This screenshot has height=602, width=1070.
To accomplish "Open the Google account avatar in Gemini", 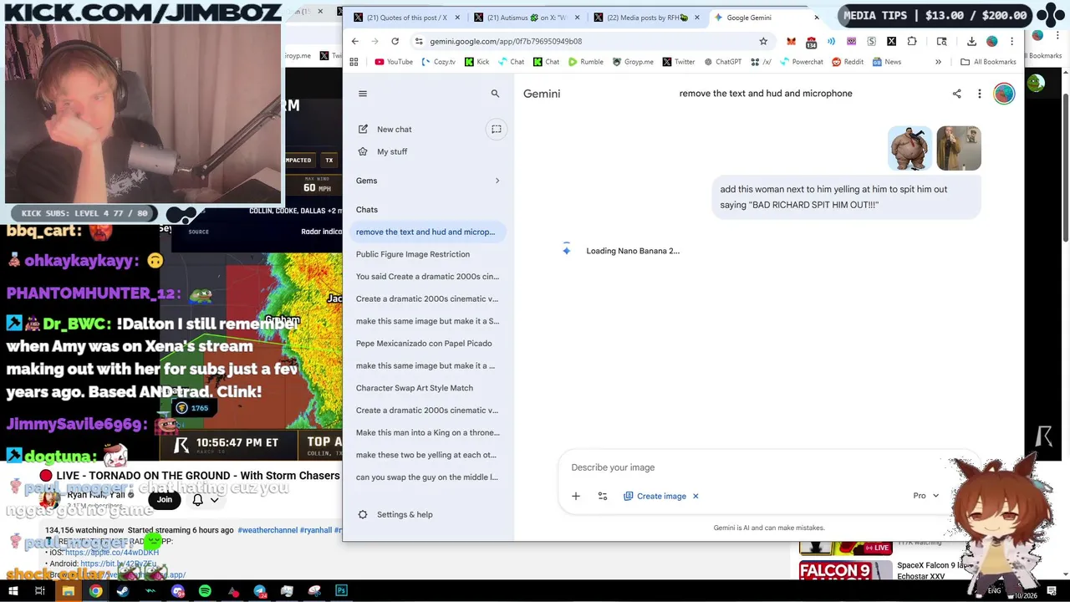I will point(1004,94).
